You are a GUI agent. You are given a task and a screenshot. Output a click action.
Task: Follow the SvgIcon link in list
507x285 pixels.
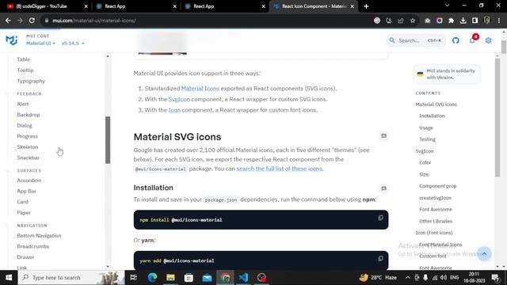pos(179,99)
